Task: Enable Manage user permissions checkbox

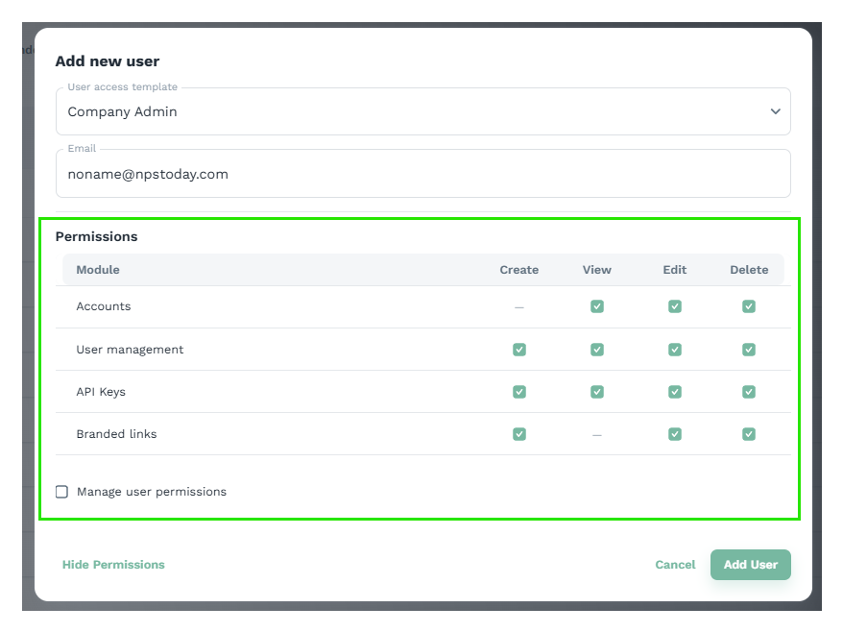Action: pos(61,492)
